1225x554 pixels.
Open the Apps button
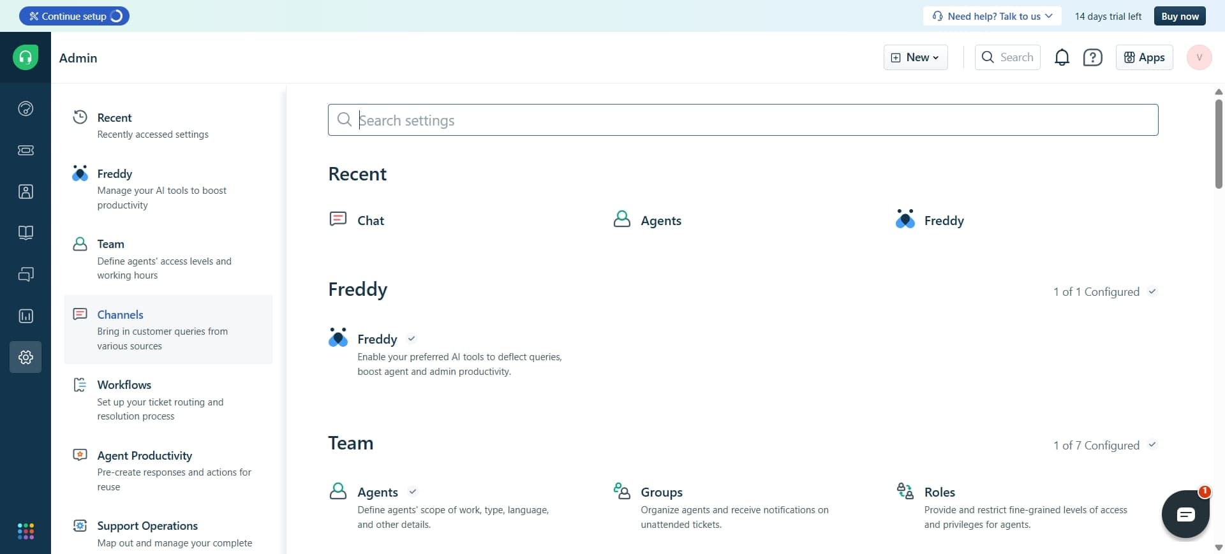[1144, 57]
